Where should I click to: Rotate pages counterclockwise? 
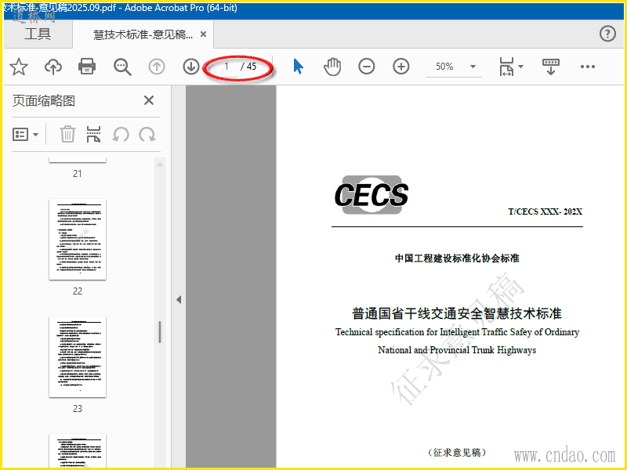click(x=121, y=135)
